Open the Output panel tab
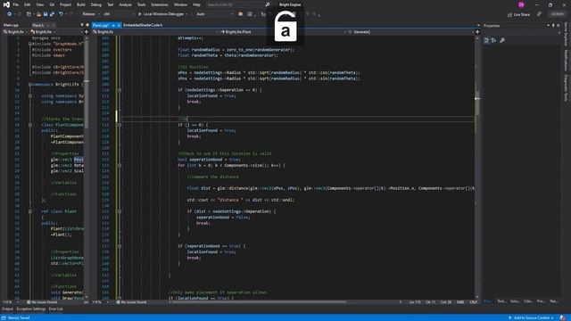Image resolution: width=571 pixels, height=321 pixels. point(7,309)
